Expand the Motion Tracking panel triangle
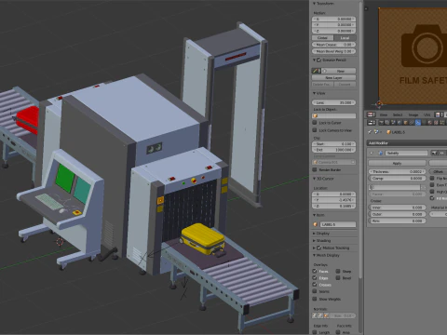Screen dimensions: 447x335 pyautogui.click(x=314, y=248)
